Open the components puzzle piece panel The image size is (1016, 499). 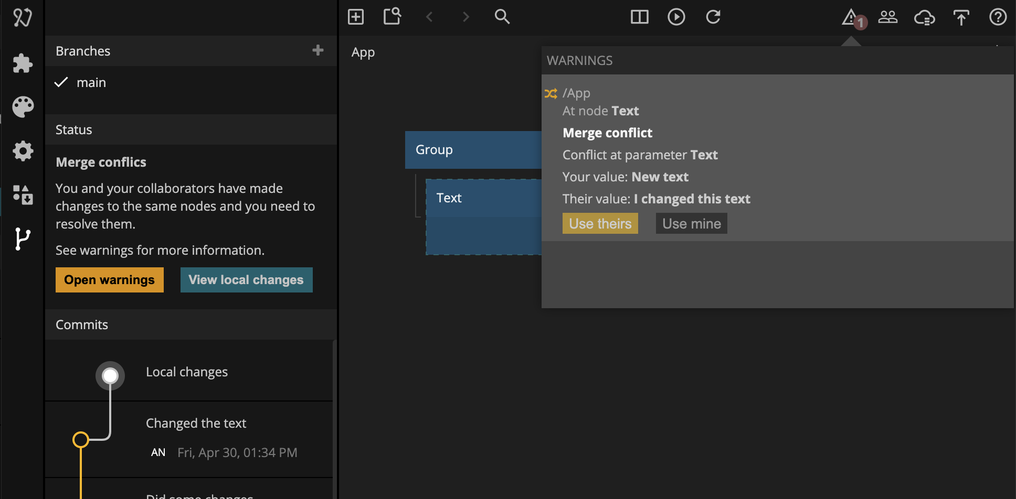click(x=23, y=63)
